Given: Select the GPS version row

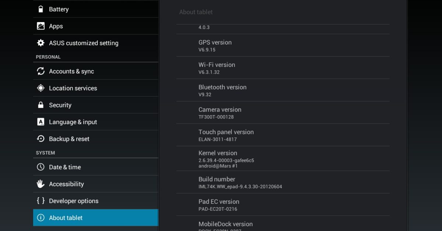Looking at the screenshot, I should (283, 46).
